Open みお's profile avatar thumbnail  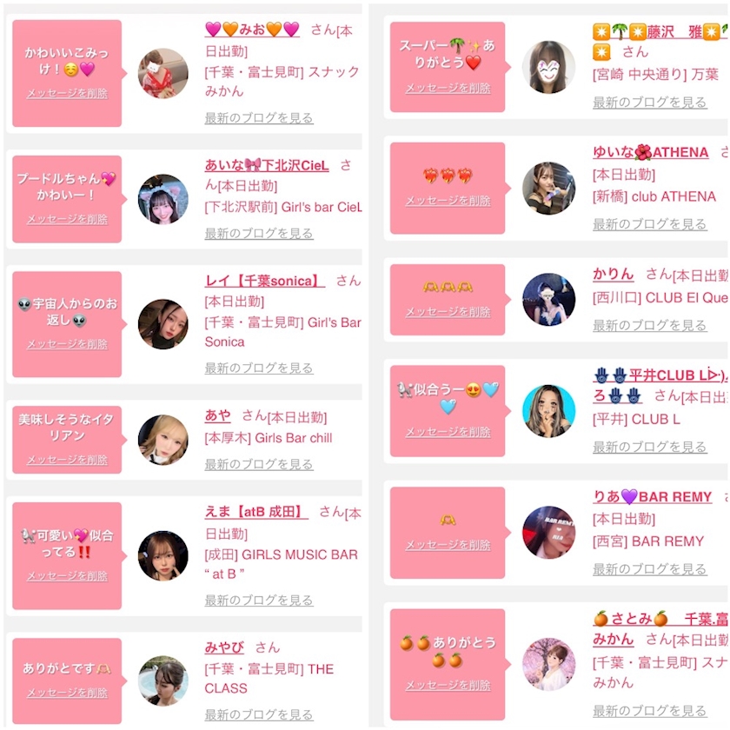pos(163,73)
